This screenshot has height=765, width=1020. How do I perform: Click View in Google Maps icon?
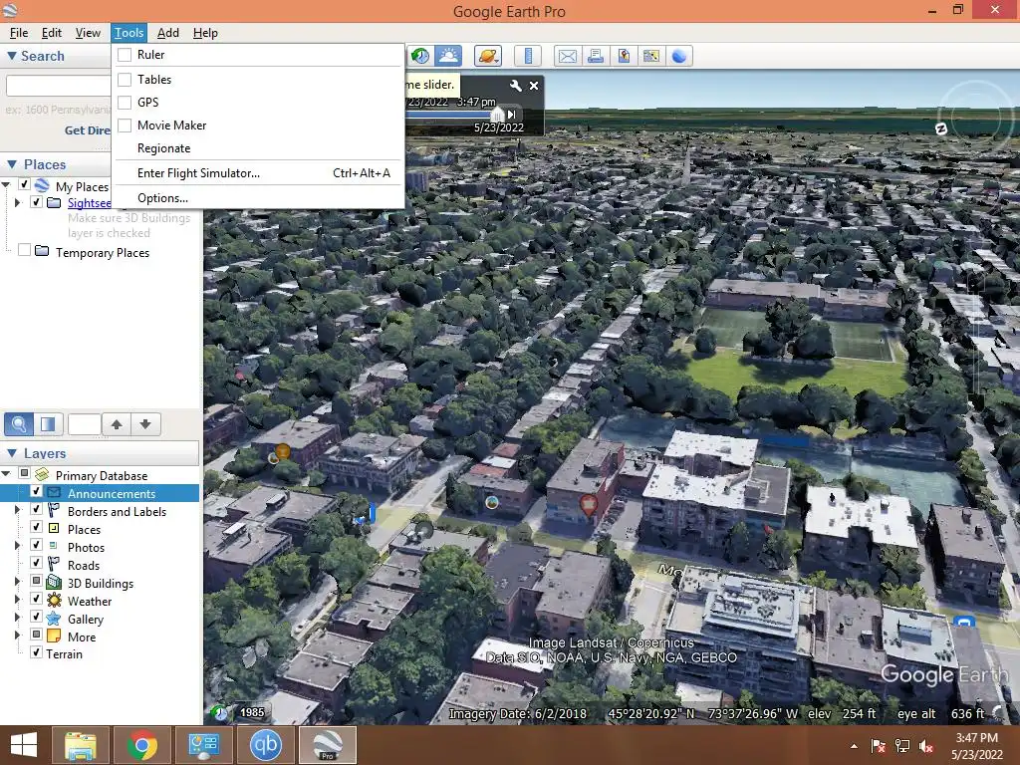pyautogui.click(x=651, y=56)
